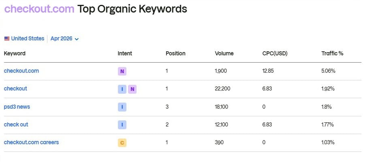This screenshot has height=164, width=372.
Task: Click the Keyword column header
Action: pos(15,53)
